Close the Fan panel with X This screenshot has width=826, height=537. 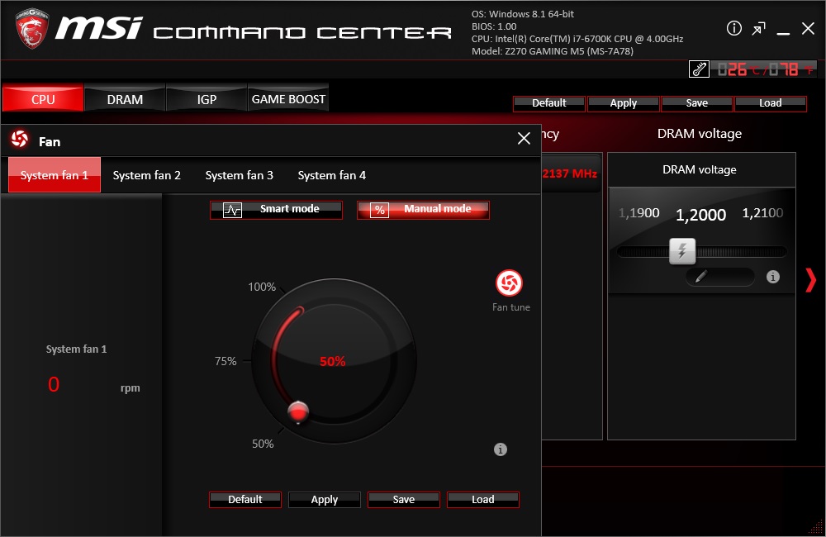pyautogui.click(x=524, y=138)
